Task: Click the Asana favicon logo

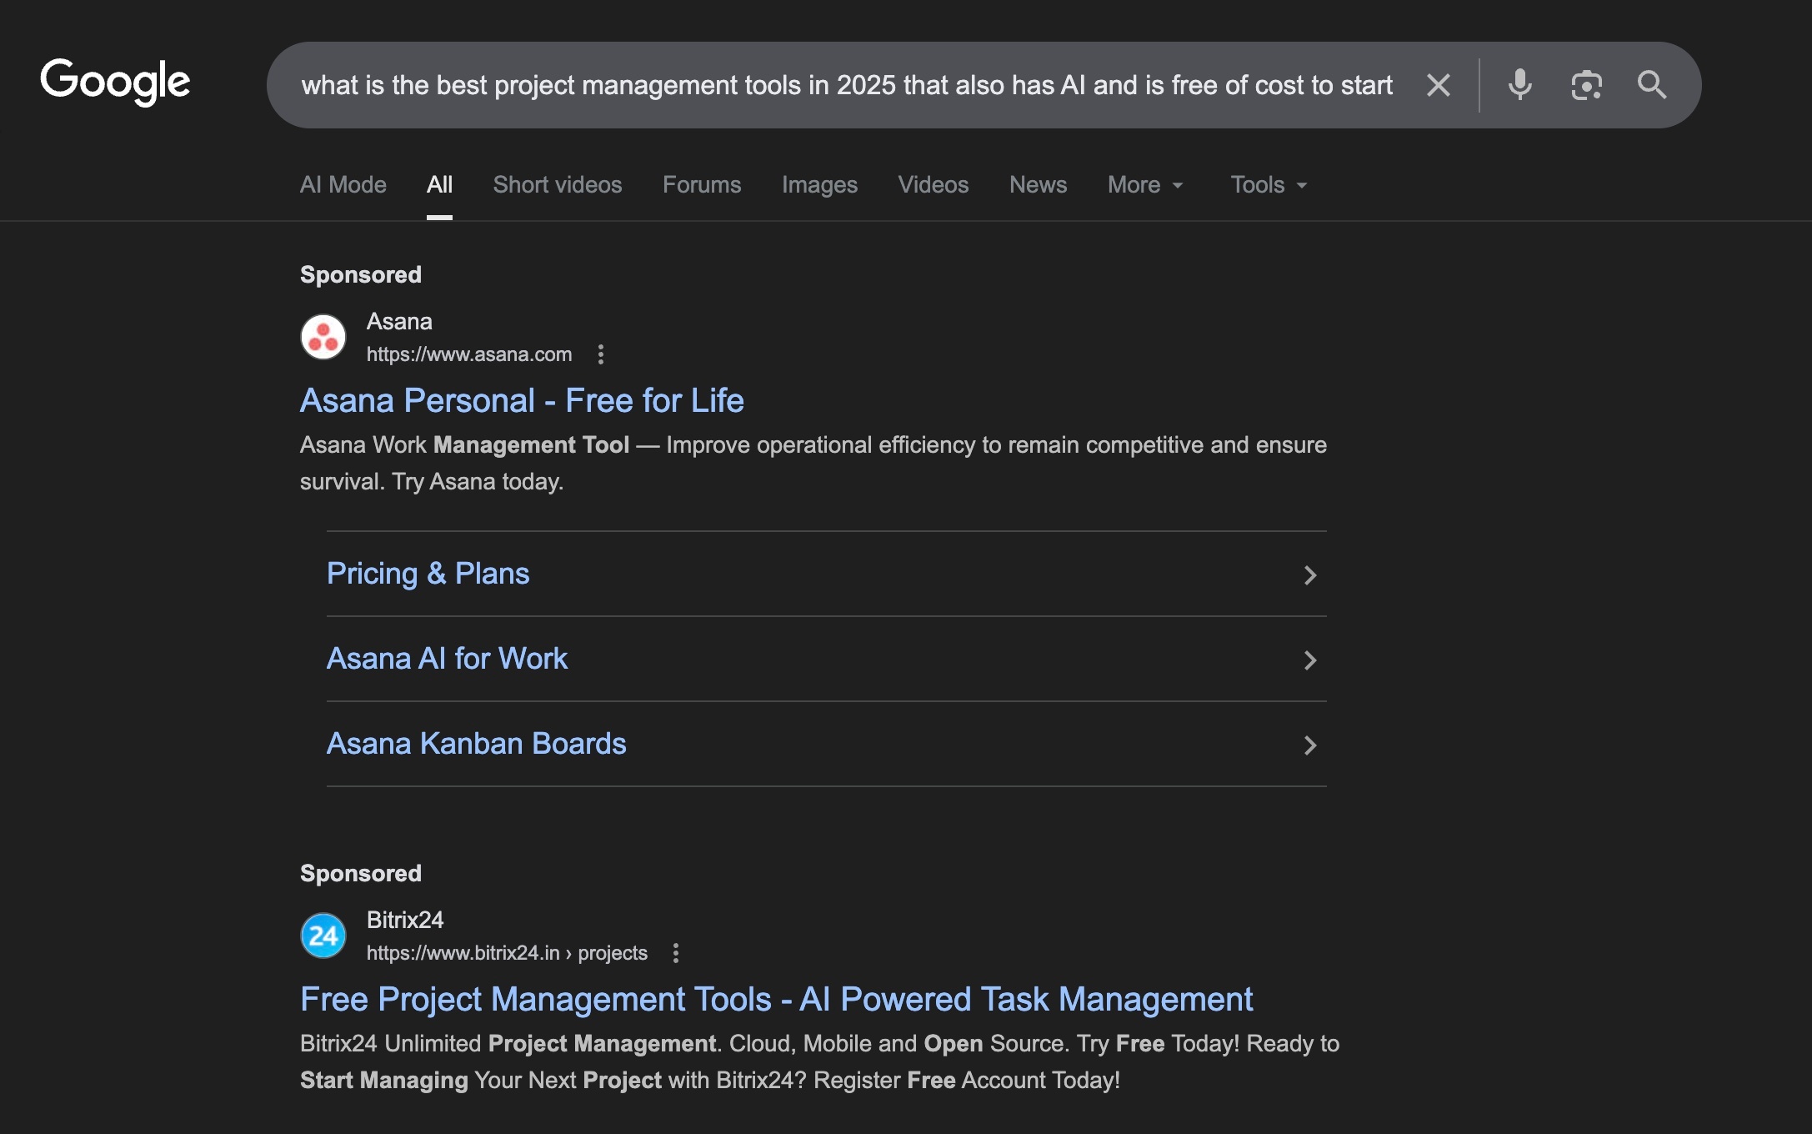Action: pos(323,336)
